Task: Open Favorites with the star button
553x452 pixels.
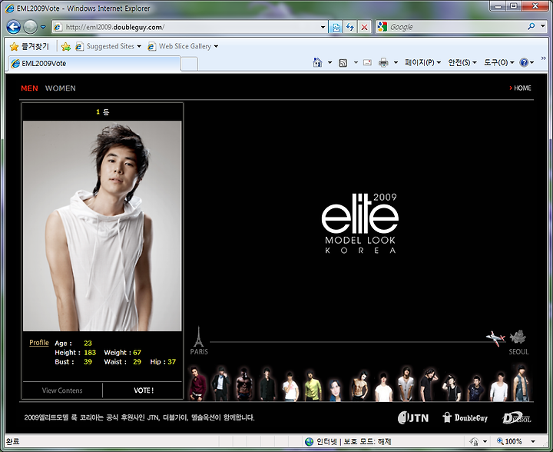Action: click(x=29, y=46)
